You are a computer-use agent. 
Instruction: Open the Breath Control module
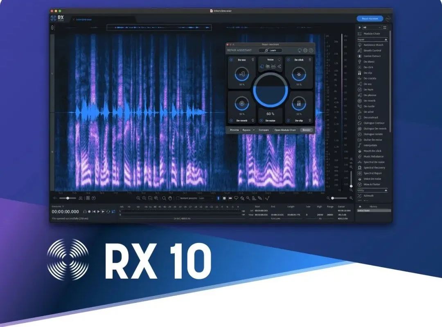coord(369,50)
